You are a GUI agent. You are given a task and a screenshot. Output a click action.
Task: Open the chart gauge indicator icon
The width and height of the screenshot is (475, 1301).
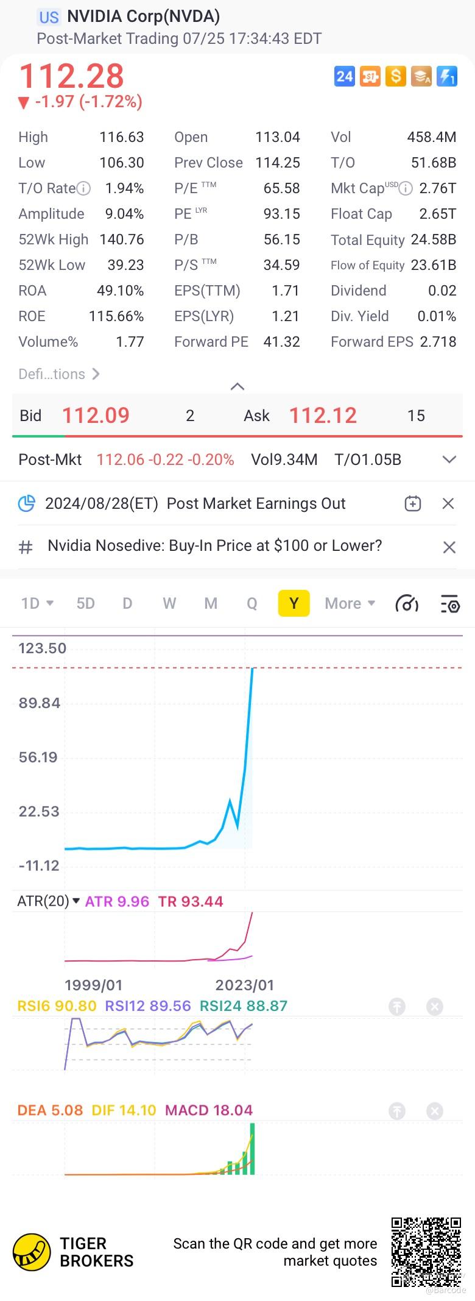pyautogui.click(x=407, y=603)
